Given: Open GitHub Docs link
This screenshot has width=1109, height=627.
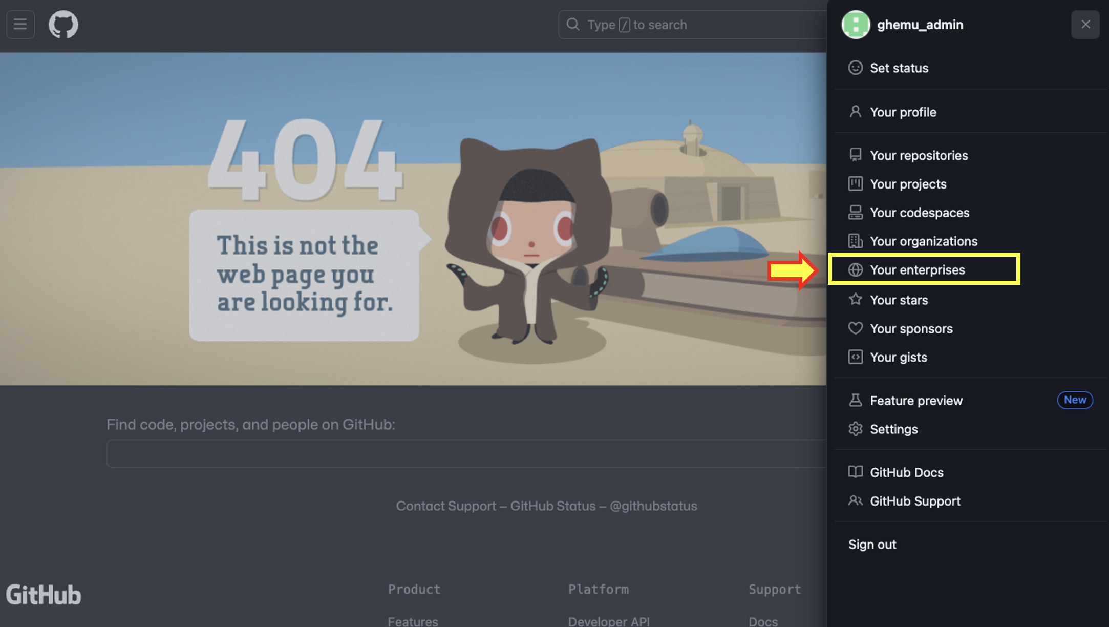Looking at the screenshot, I should [x=968, y=472].
